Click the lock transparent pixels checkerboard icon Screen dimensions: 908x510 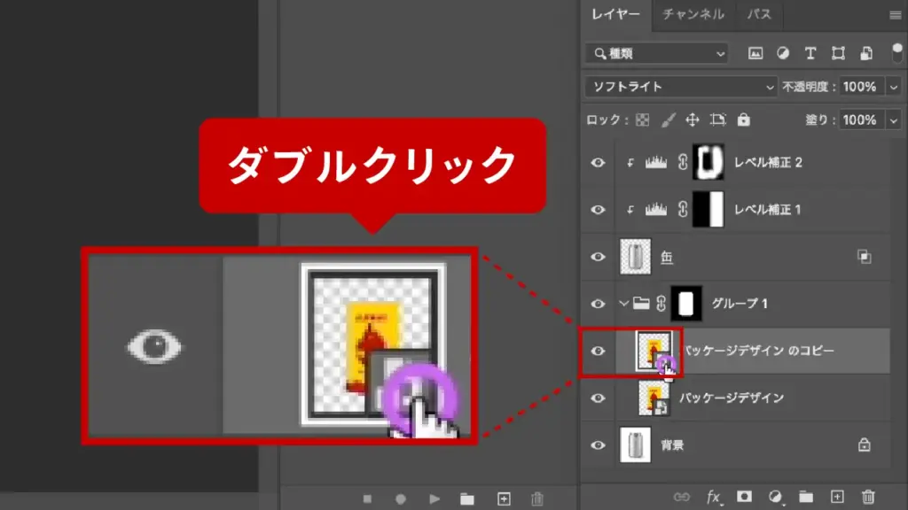[643, 120]
